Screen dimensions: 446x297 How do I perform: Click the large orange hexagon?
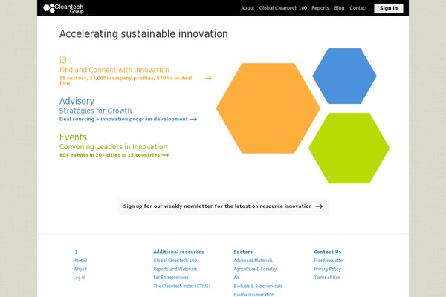(268, 108)
